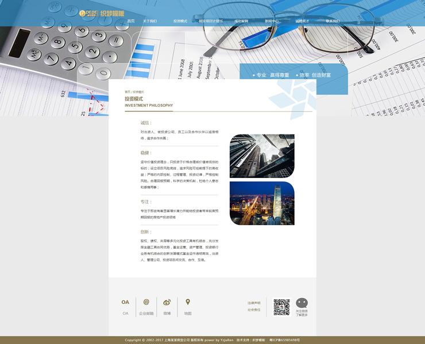Screen dimensions: 425x344
Task: Navigate to 成功案例 in top menu
Action: coord(241,21)
